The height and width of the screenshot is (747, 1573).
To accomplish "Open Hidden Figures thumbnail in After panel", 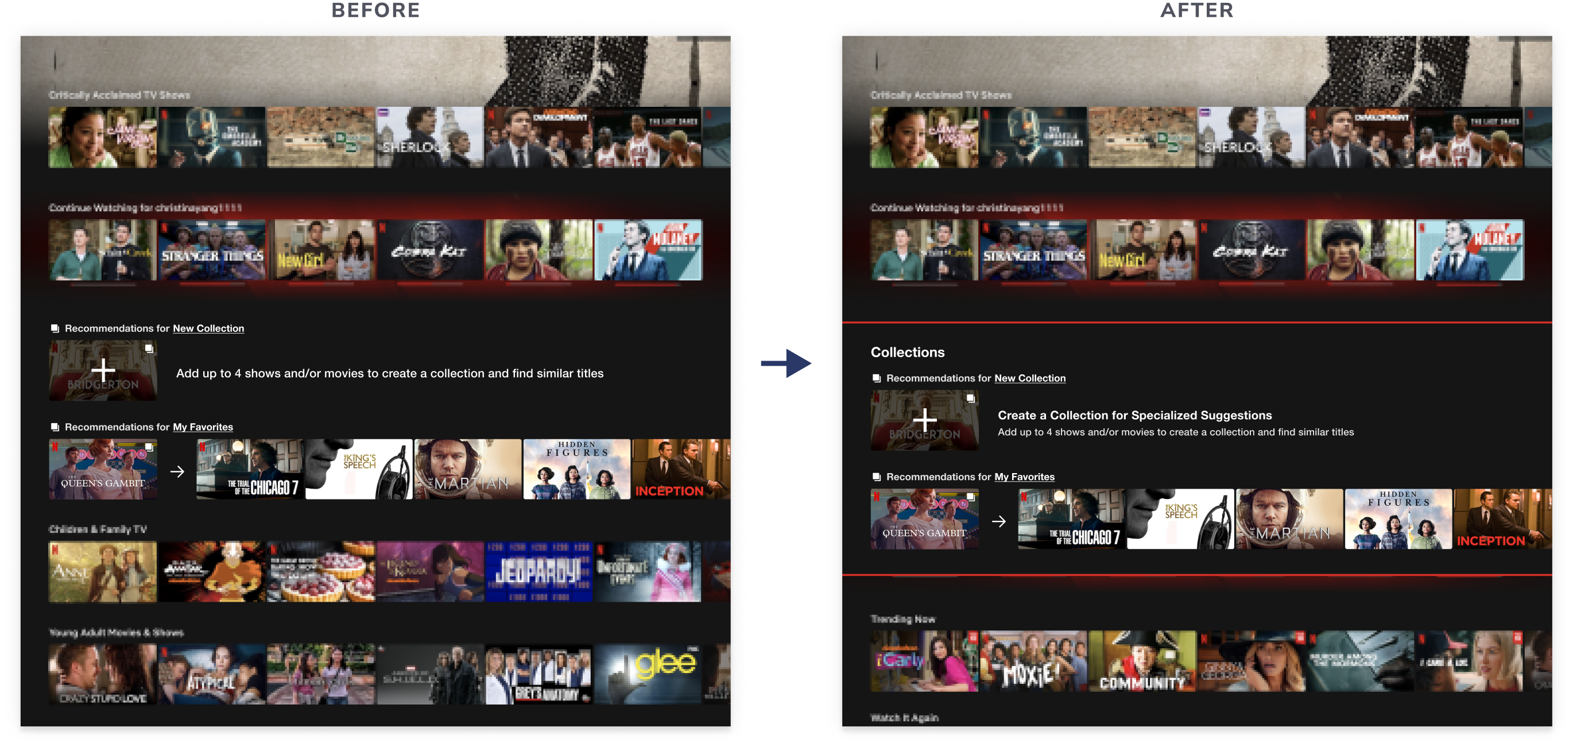I will point(1398,518).
